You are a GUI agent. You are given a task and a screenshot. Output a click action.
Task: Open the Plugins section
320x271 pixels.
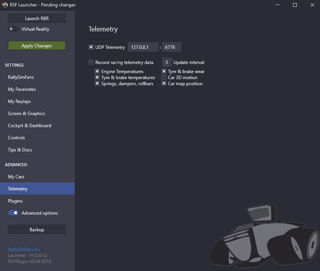(x=15, y=201)
